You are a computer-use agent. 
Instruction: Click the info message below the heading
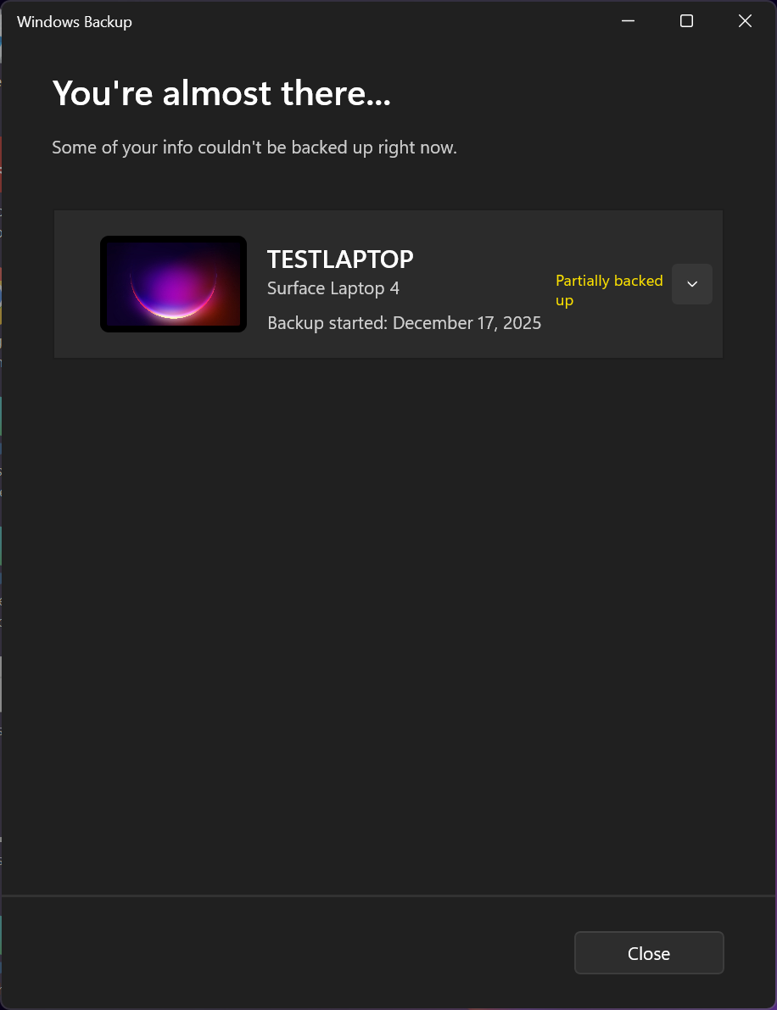point(254,147)
